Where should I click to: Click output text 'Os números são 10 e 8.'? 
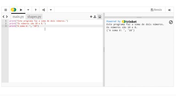[x=122, y=28]
